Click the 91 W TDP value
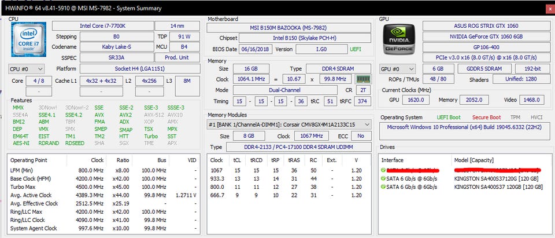This screenshot has width=555, height=238. click(184, 36)
